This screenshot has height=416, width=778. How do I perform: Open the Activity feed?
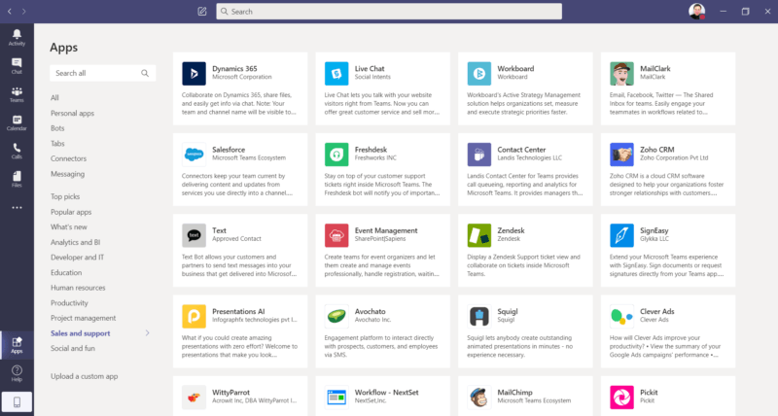click(17, 37)
